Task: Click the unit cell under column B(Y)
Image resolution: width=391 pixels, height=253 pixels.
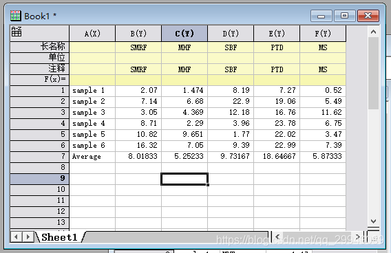Action: (138, 58)
